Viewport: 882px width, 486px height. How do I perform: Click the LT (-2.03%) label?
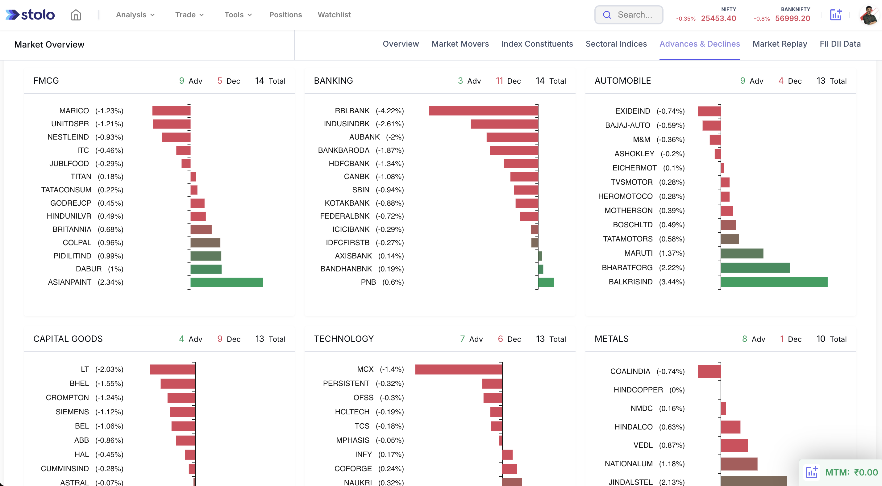tap(102, 369)
